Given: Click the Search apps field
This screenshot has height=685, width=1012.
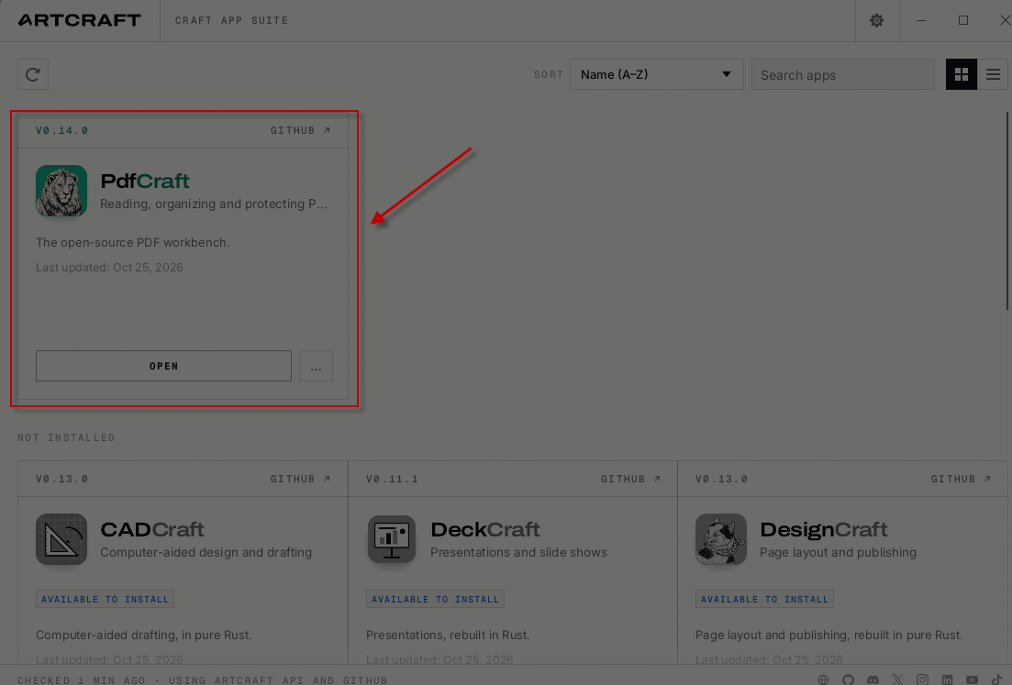Looking at the screenshot, I should point(842,75).
